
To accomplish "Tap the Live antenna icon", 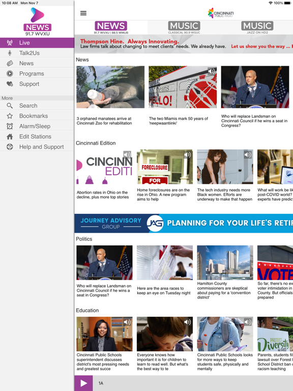I will tap(10, 43).
